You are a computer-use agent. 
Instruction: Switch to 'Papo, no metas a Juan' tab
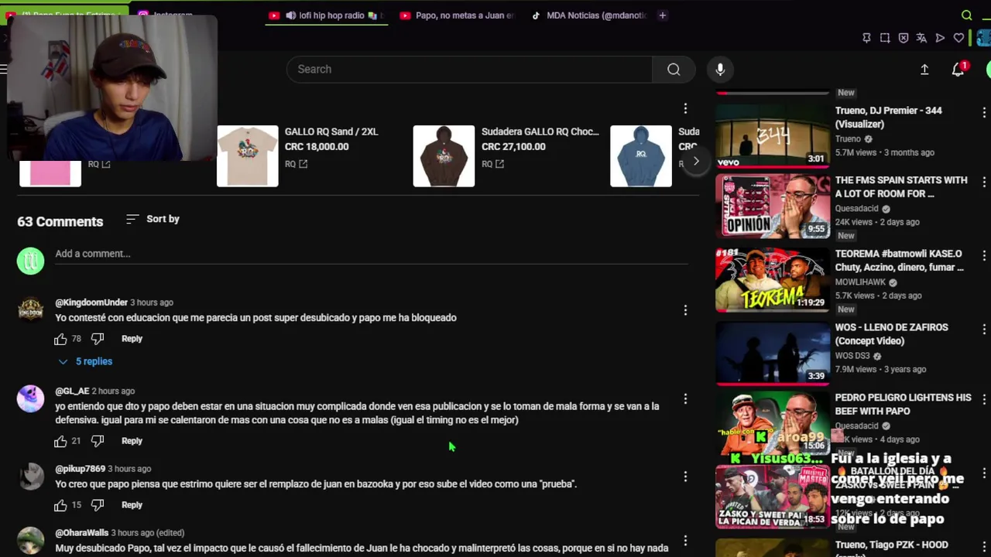457,15
